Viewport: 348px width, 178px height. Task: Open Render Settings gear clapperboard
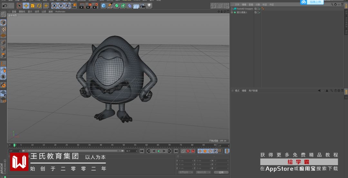pyautogui.click(x=95, y=6)
